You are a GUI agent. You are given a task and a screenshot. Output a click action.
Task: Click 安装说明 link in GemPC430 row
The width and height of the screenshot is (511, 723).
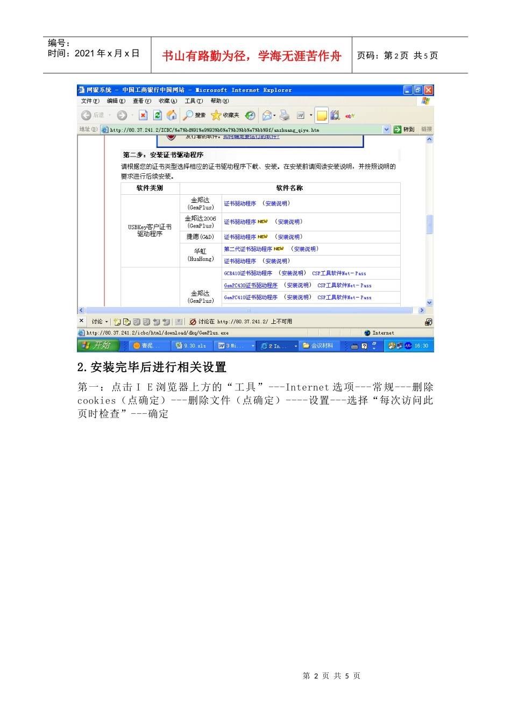297,286
